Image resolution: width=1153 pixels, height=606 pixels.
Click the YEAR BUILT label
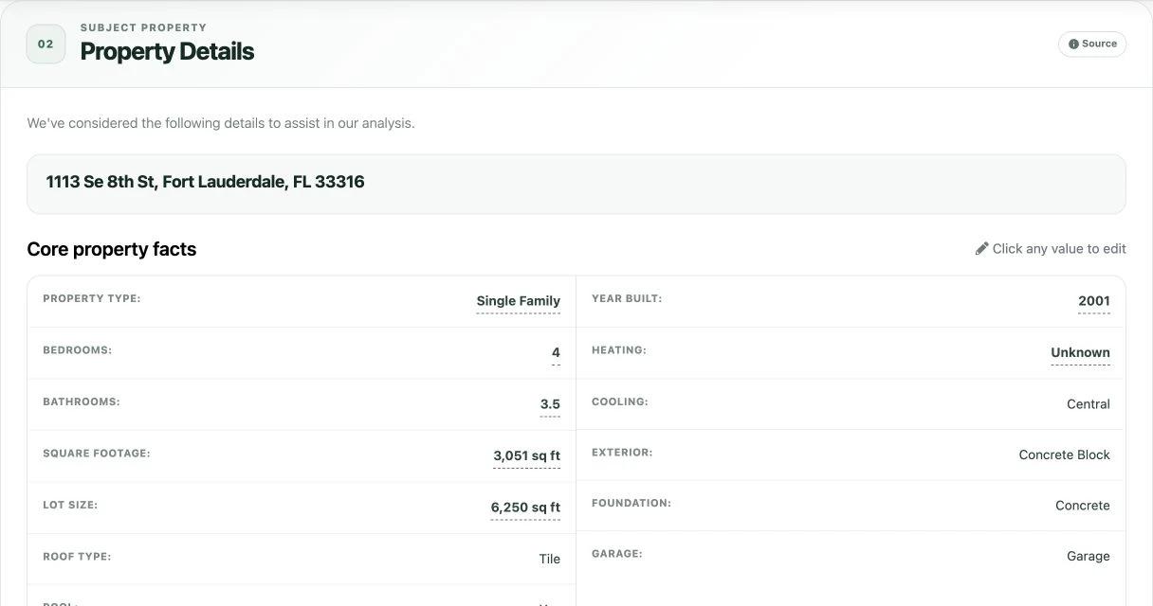click(627, 299)
